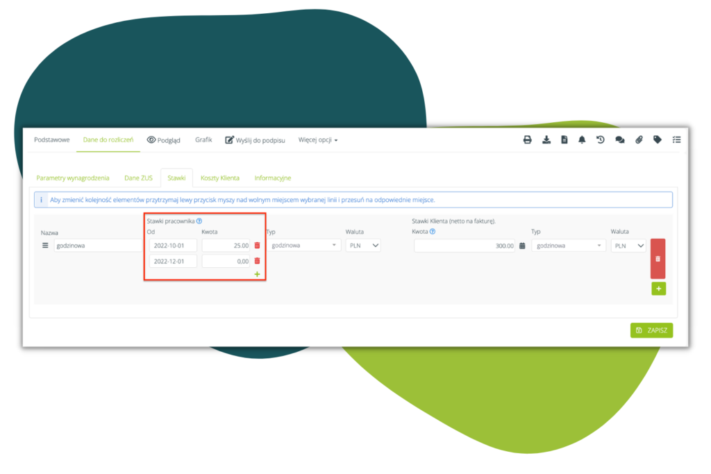Expand the Więcej opcji dropdown
The width and height of the screenshot is (711, 474).
click(x=318, y=139)
